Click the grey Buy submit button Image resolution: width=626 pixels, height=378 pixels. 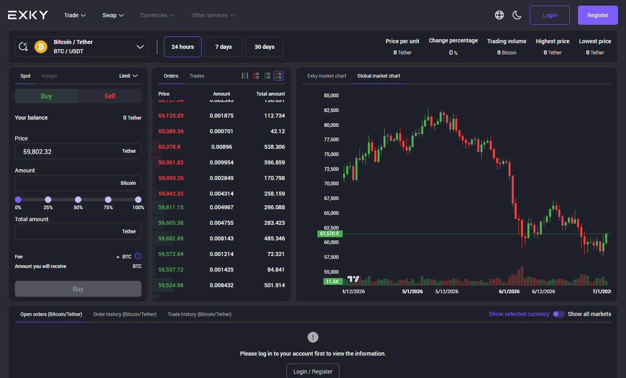click(78, 289)
